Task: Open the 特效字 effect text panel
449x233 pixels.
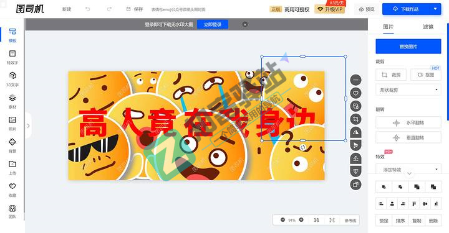Action: click(12, 57)
